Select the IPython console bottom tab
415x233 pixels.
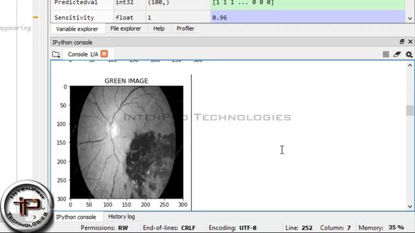(76, 217)
